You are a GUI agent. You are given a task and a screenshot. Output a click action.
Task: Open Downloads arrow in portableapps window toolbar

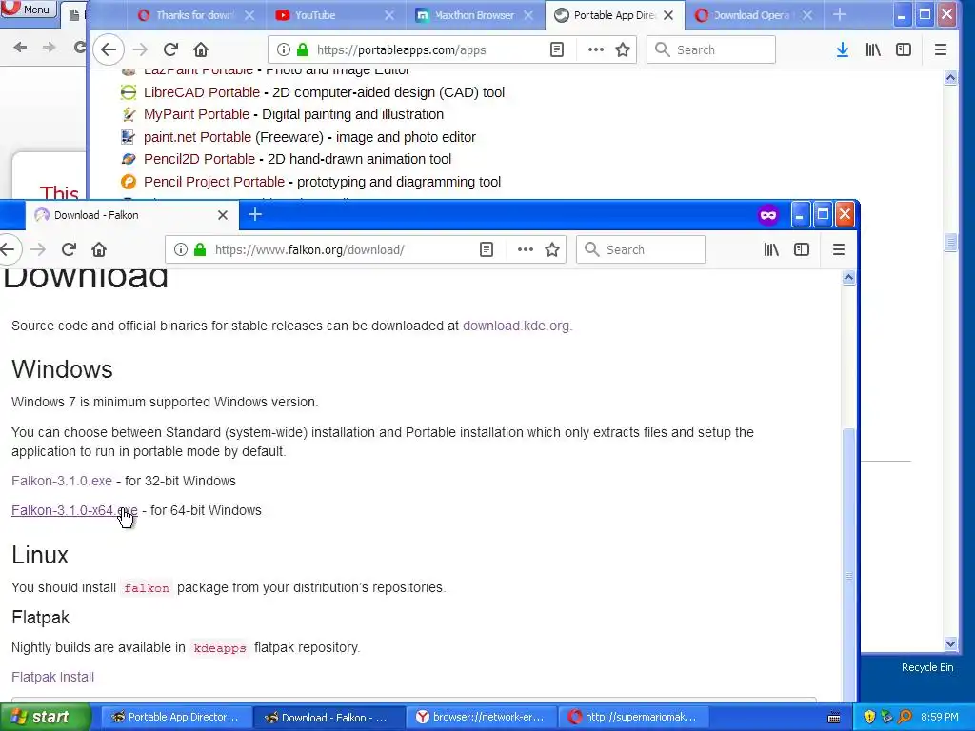click(x=842, y=49)
